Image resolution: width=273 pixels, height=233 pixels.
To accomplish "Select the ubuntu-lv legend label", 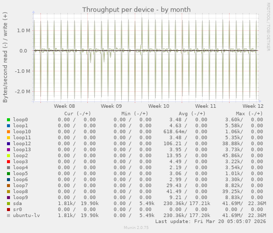I will (x=26, y=216).
